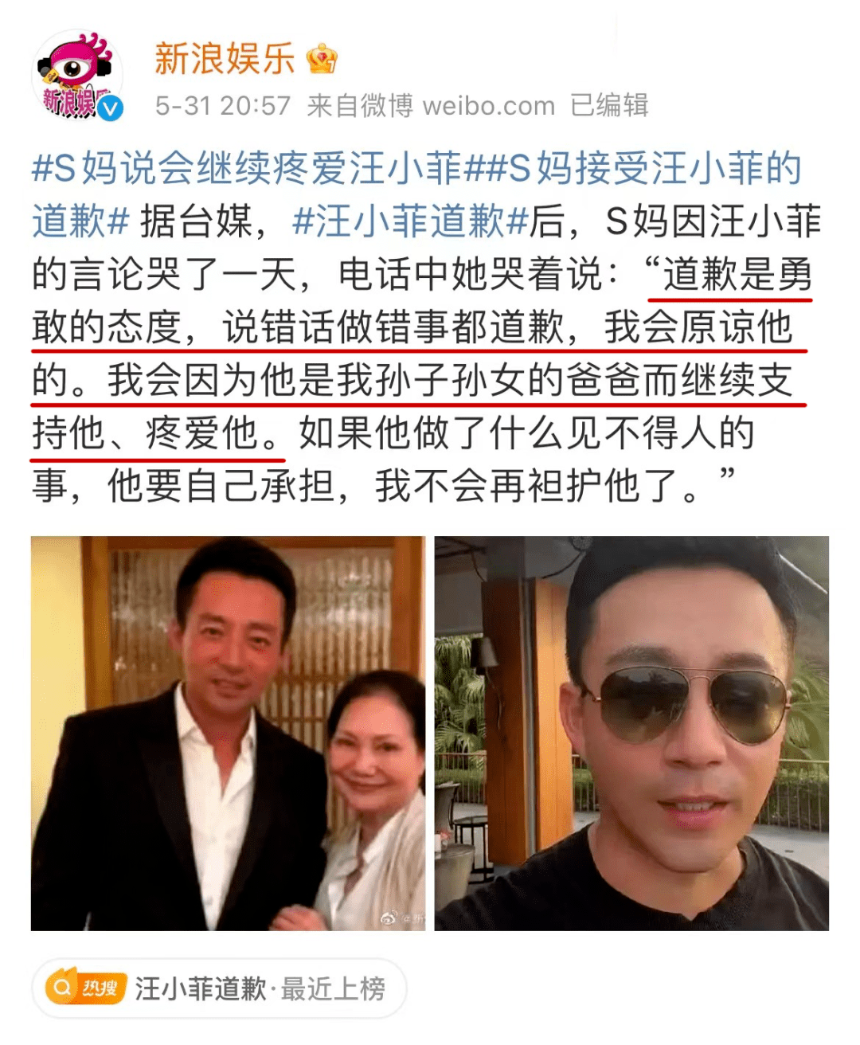The image size is (860, 1045).
Task: Open the 新浪娱乐 account name
Action: (x=225, y=59)
